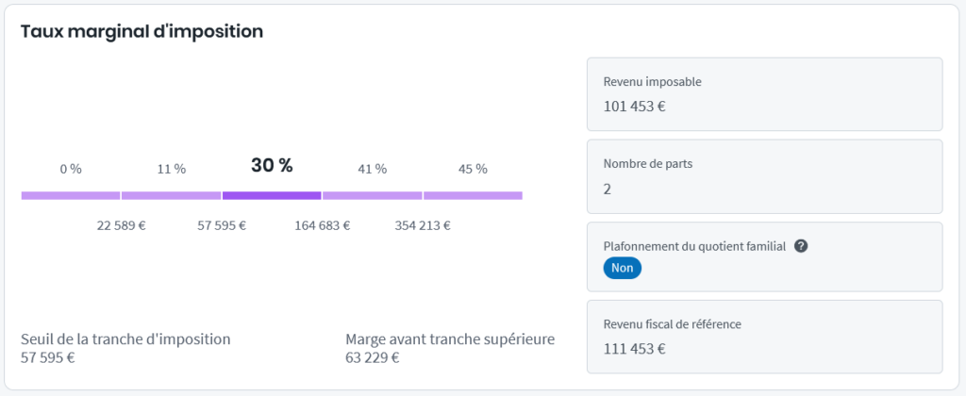The image size is (966, 396).
Task: Click the 45 % rate label
Action: (473, 169)
